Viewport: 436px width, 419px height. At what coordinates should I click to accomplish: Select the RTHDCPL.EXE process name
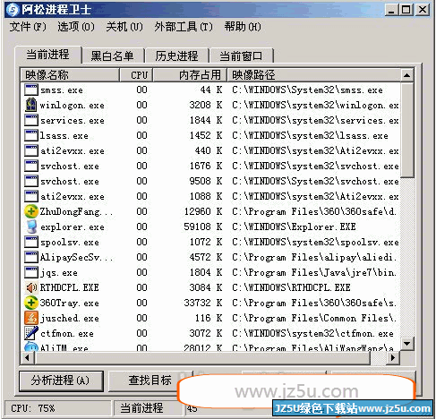pyautogui.click(x=69, y=288)
